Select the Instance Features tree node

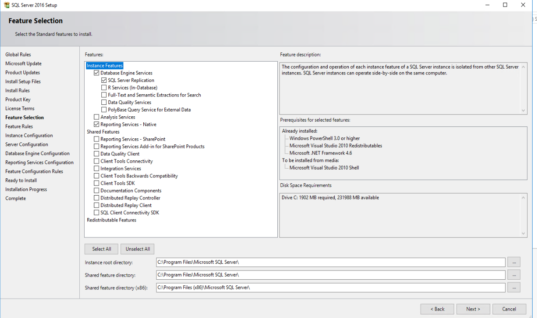[x=104, y=65]
